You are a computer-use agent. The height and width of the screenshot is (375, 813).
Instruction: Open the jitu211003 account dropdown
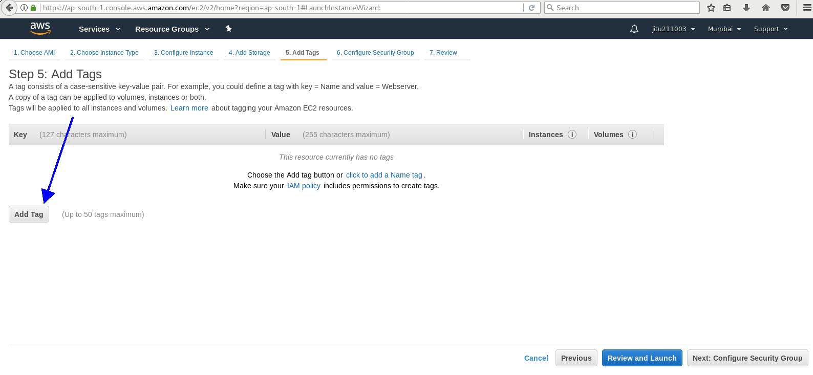[x=673, y=29]
